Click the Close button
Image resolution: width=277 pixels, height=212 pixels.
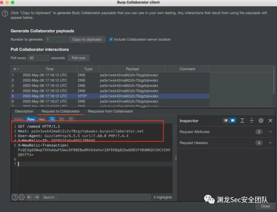(265, 206)
